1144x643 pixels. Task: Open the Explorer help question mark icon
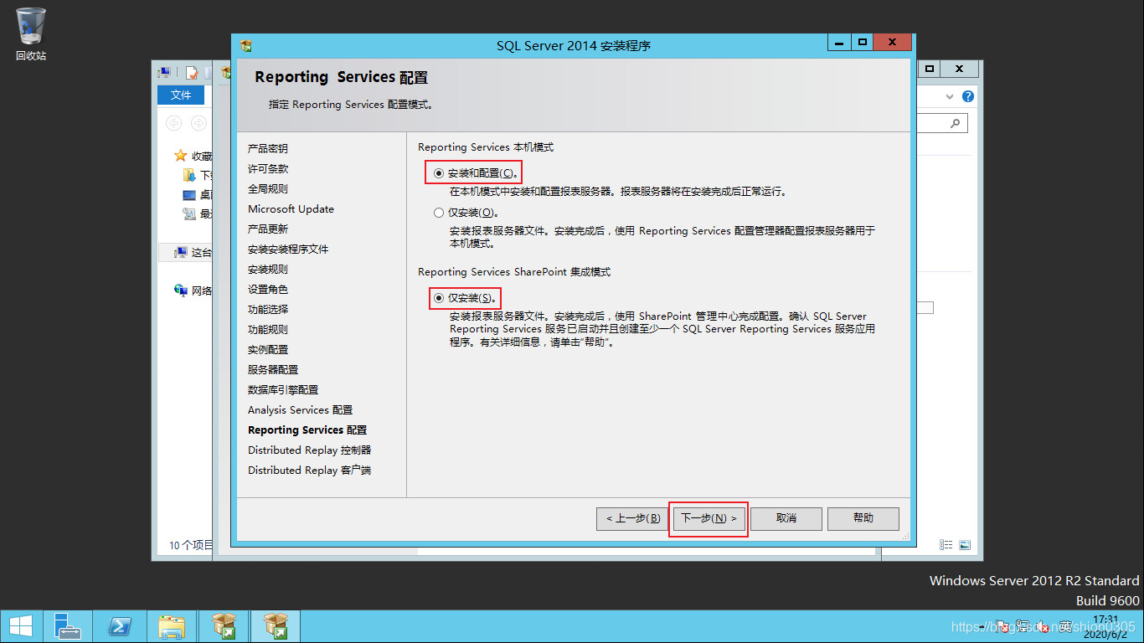point(968,96)
